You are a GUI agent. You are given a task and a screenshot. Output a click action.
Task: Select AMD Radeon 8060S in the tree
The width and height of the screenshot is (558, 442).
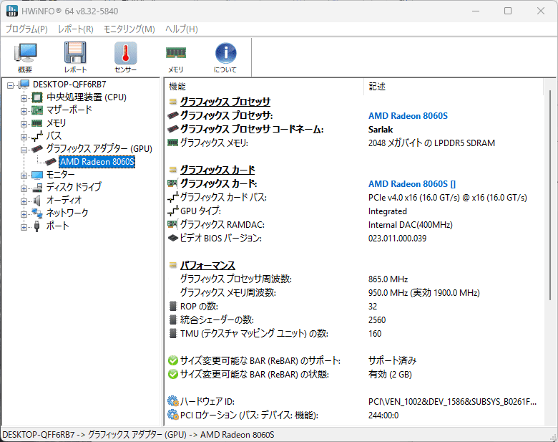pos(97,162)
